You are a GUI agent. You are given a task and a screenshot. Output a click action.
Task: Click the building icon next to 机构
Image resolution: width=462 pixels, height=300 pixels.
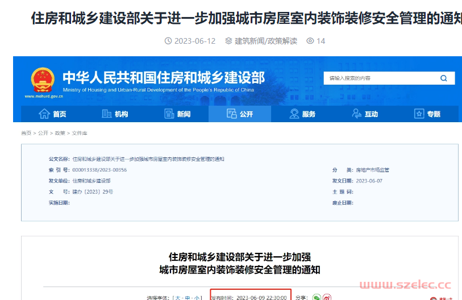(107, 114)
